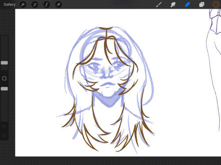Select the Smudge tool
This screenshot has height=165, width=221.
[173, 4]
